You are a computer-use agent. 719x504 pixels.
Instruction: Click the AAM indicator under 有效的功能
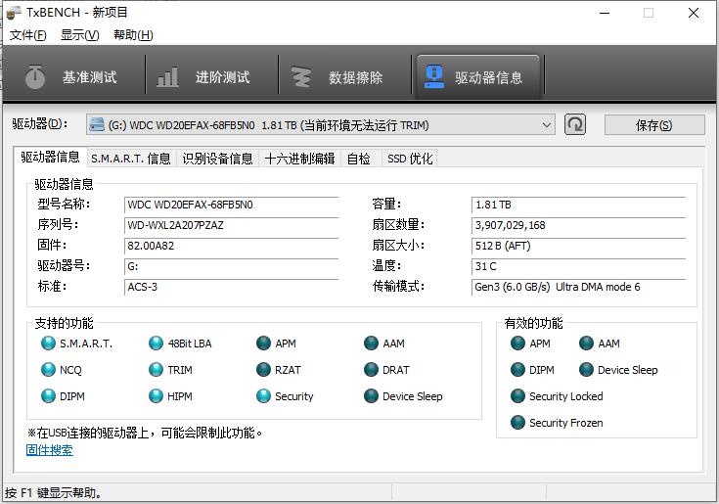tap(587, 344)
